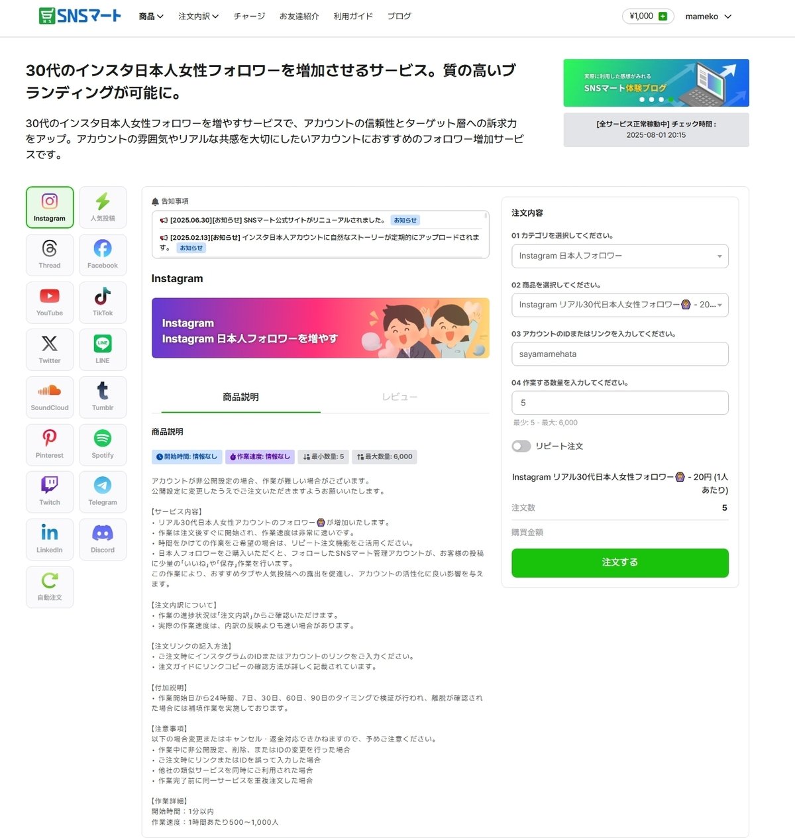The image size is (795, 838).
Task: Select the TikTok service icon
Action: click(102, 302)
